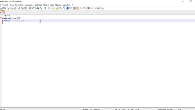195x110 pixels.
Task: Click the Paste clipboard icon
Action: click(x=26, y=8)
